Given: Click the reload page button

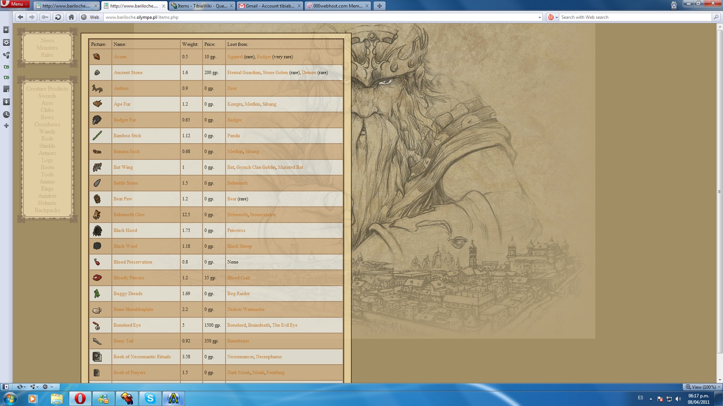Looking at the screenshot, I should click(x=58, y=17).
